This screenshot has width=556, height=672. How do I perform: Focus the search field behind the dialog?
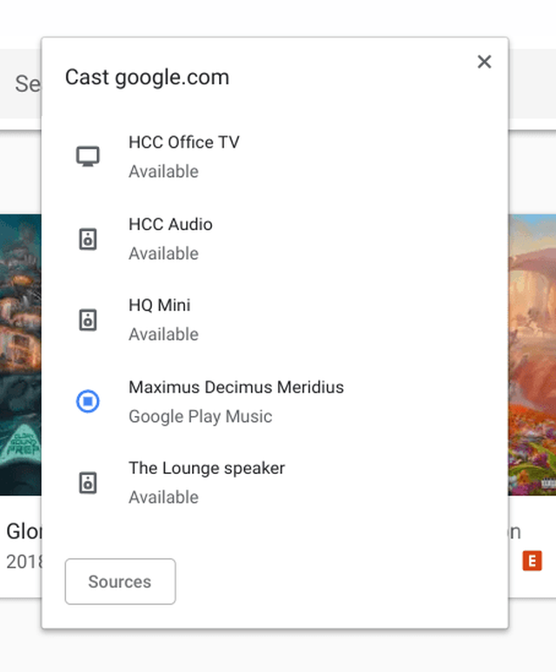click(26, 83)
